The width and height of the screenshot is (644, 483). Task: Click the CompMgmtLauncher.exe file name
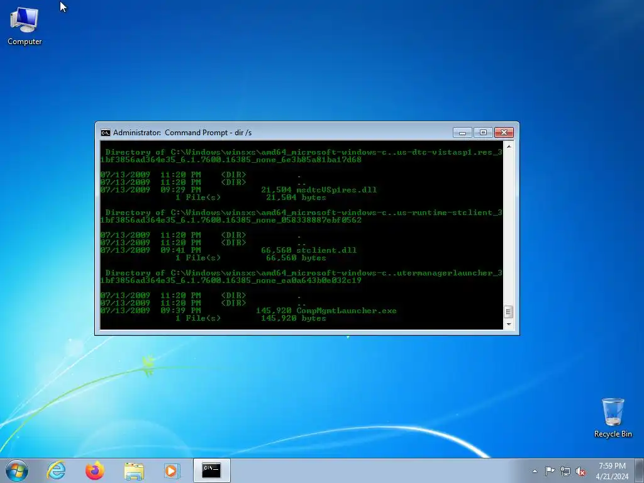click(x=347, y=311)
